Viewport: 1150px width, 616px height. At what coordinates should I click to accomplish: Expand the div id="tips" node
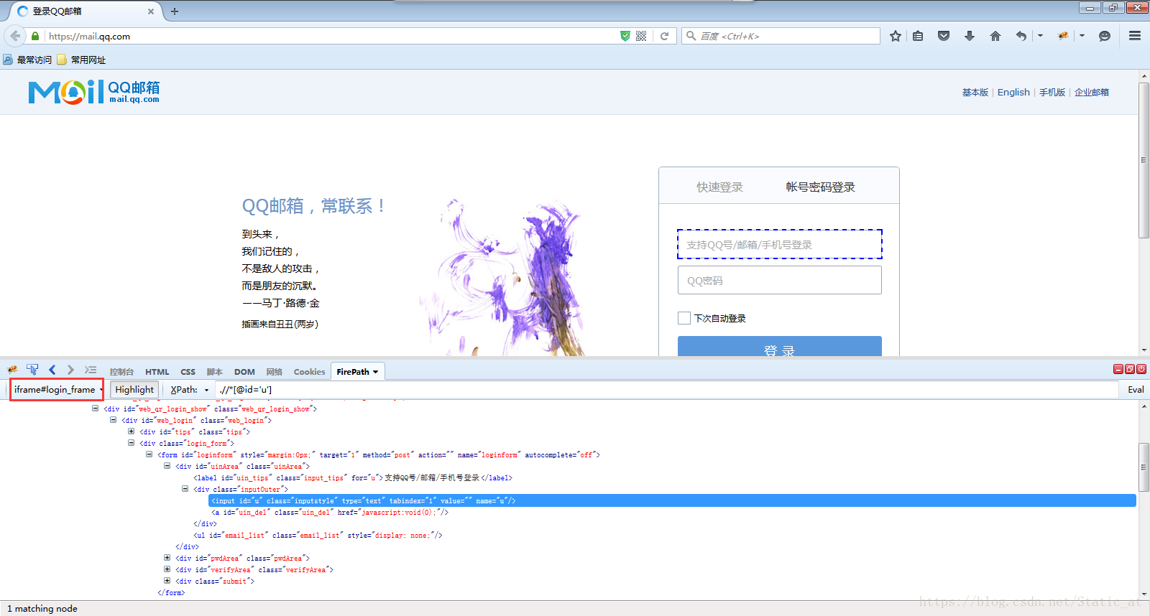131,431
